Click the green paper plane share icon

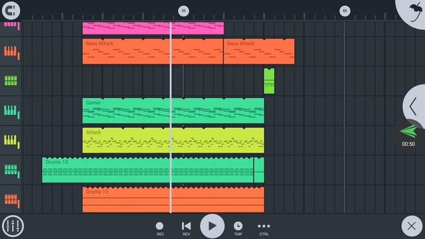408,131
